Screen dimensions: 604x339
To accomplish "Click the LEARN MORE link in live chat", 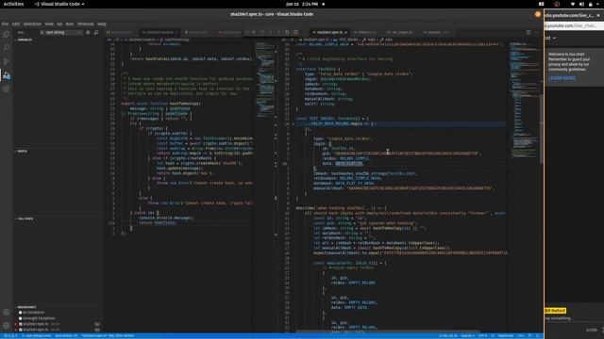I will (562, 78).
